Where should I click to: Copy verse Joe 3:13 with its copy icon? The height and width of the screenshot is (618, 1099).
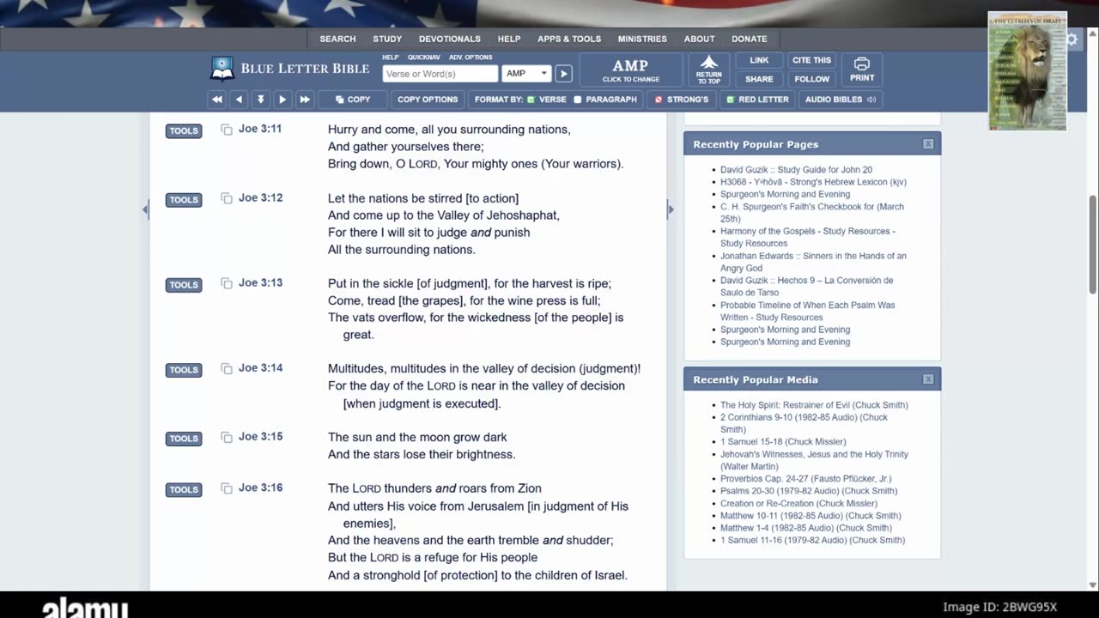click(x=227, y=283)
